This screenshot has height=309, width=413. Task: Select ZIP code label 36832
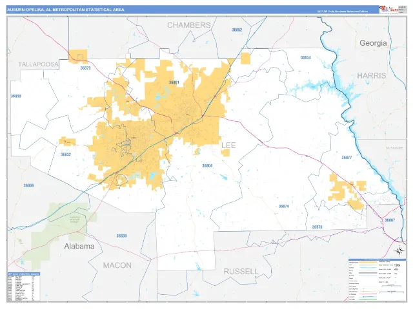click(x=66, y=154)
